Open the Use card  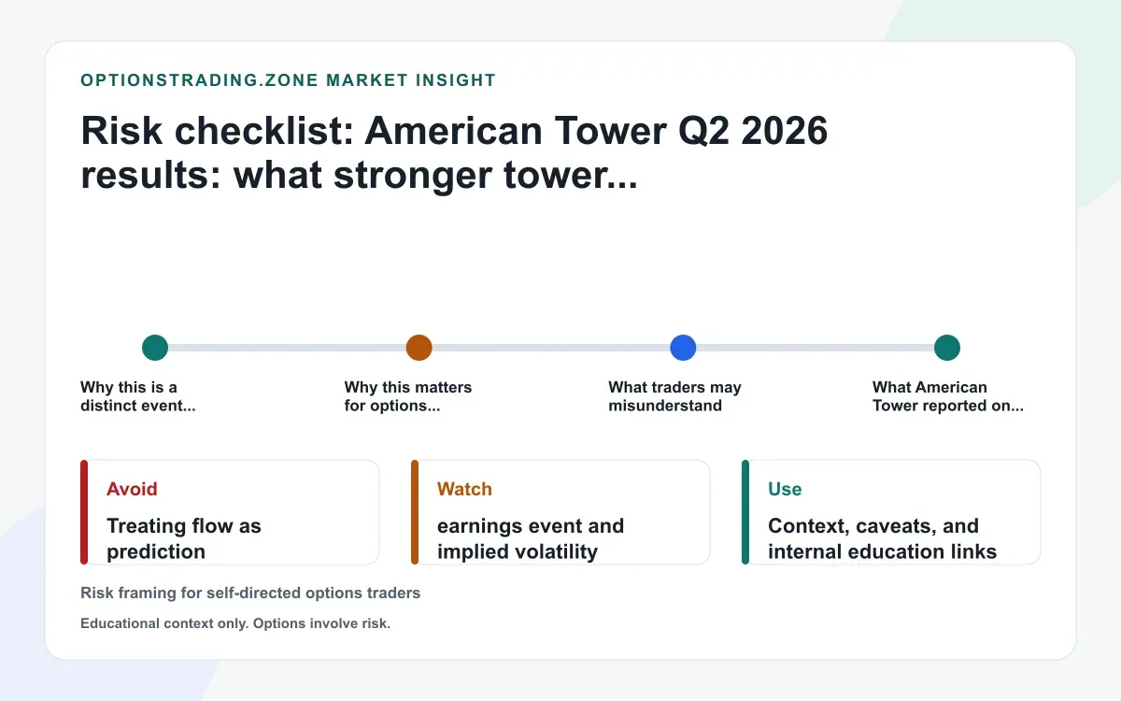[891, 512]
